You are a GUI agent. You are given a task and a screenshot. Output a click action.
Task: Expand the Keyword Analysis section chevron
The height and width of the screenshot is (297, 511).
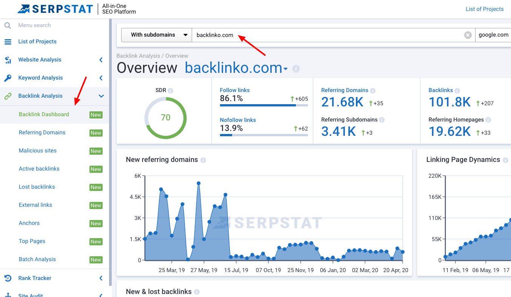pyautogui.click(x=101, y=78)
